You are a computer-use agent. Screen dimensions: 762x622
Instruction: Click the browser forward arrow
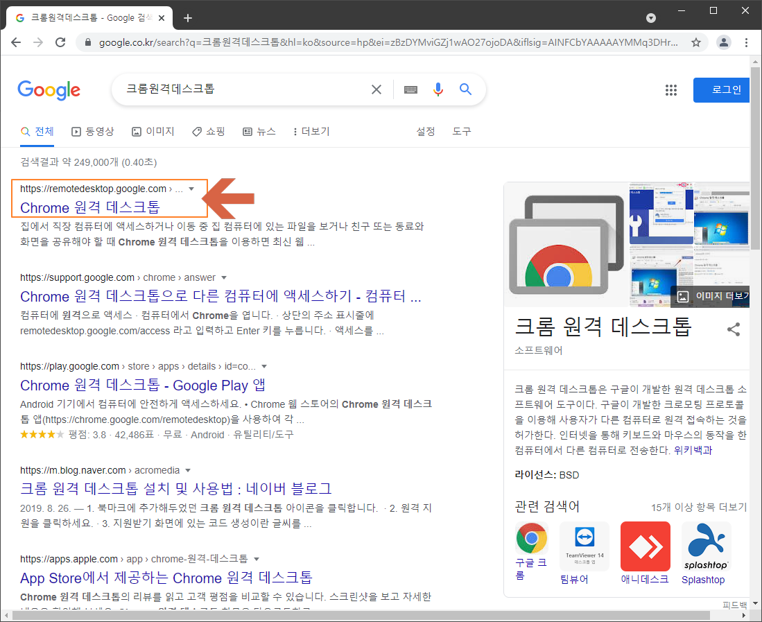(x=38, y=42)
